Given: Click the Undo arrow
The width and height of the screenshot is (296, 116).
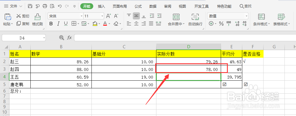Looking at the screenshot, I should pos(60,6).
